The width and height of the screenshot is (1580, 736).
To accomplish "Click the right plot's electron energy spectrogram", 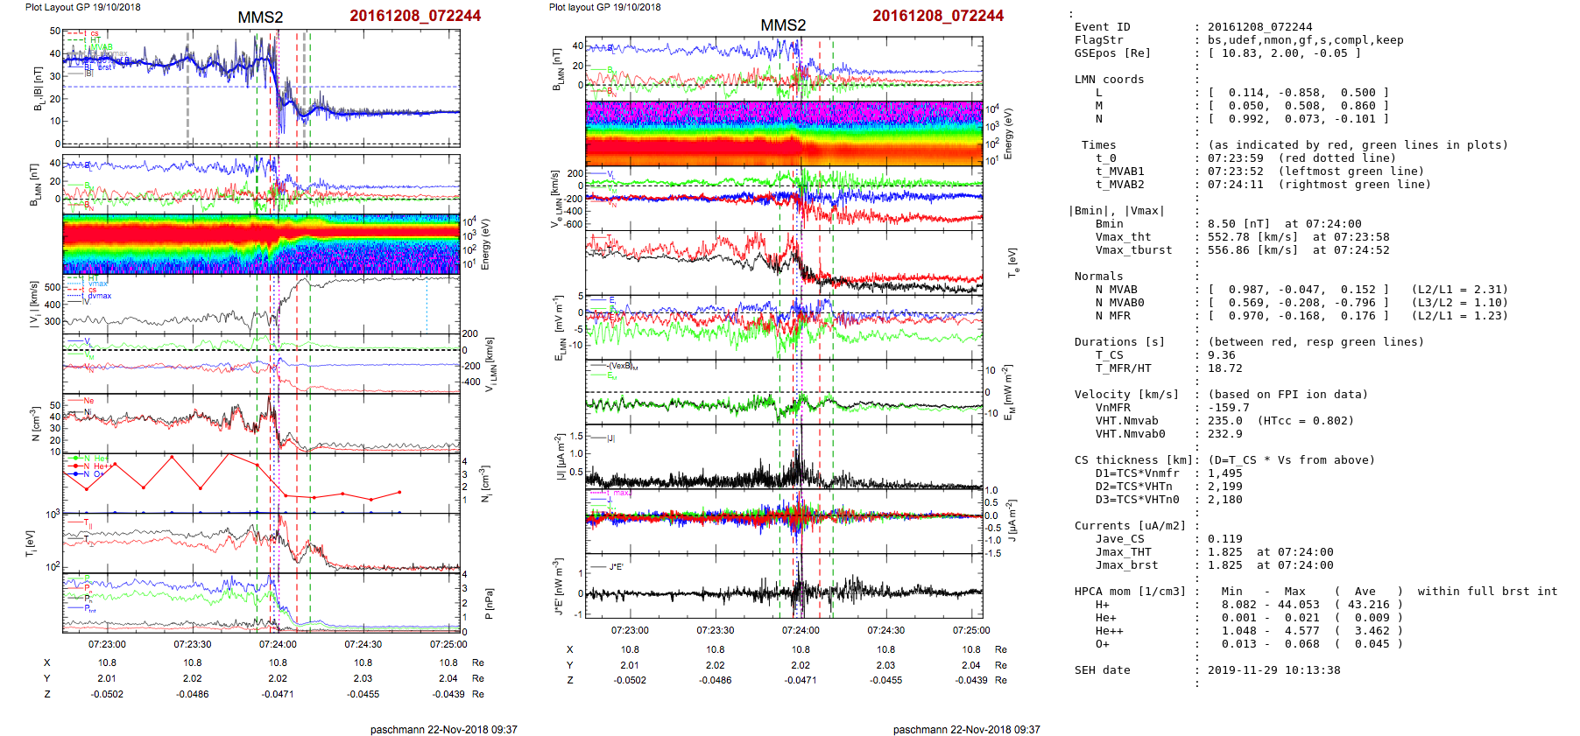I will 784,133.
